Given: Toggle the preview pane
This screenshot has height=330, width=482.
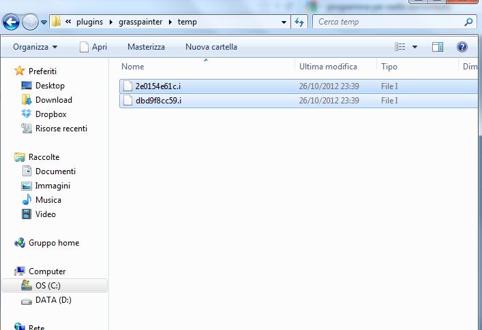Looking at the screenshot, I should coord(438,47).
